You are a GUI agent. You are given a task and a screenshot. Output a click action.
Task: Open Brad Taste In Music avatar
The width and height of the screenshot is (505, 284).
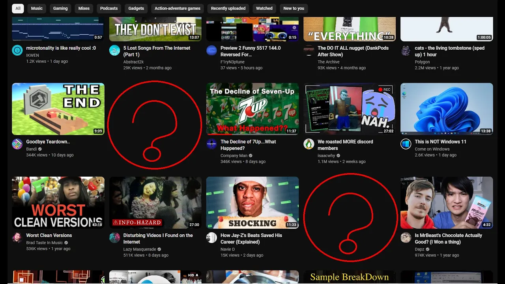(x=17, y=237)
